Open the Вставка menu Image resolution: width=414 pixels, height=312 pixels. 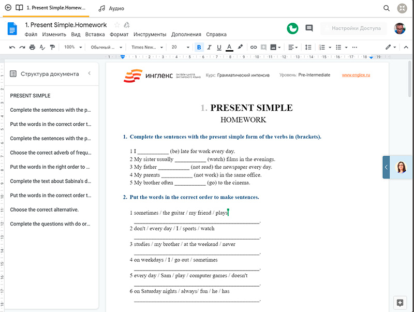pos(95,35)
